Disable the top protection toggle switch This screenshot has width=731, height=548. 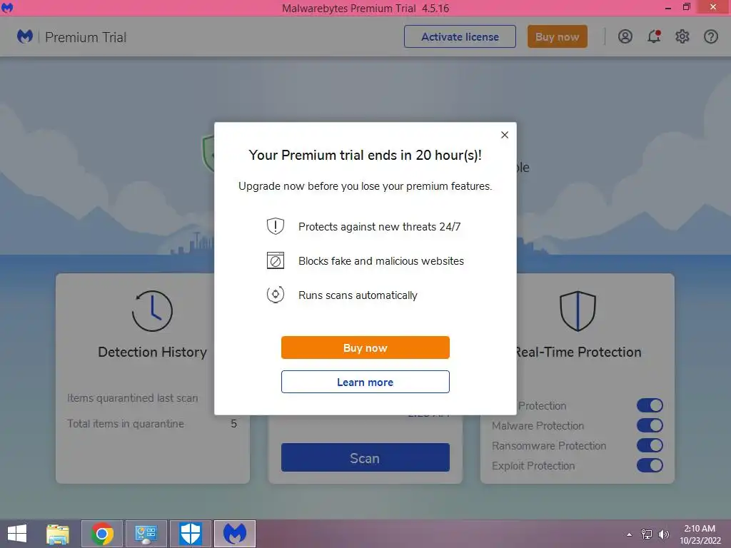(650, 405)
